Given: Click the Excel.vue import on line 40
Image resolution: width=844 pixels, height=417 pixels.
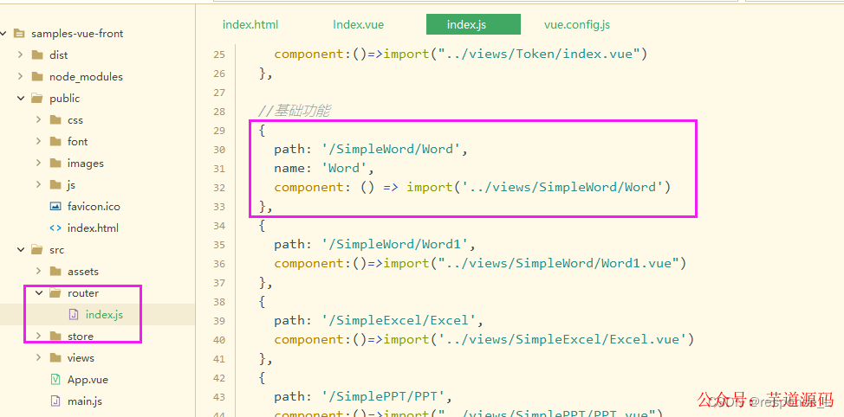Looking at the screenshot, I should pos(484,339).
